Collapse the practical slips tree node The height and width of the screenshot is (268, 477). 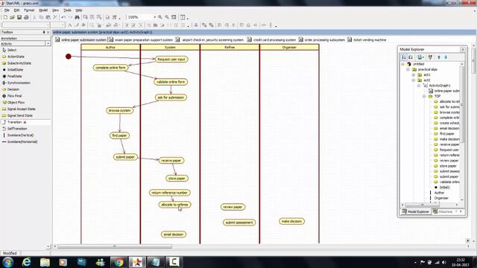click(x=408, y=69)
